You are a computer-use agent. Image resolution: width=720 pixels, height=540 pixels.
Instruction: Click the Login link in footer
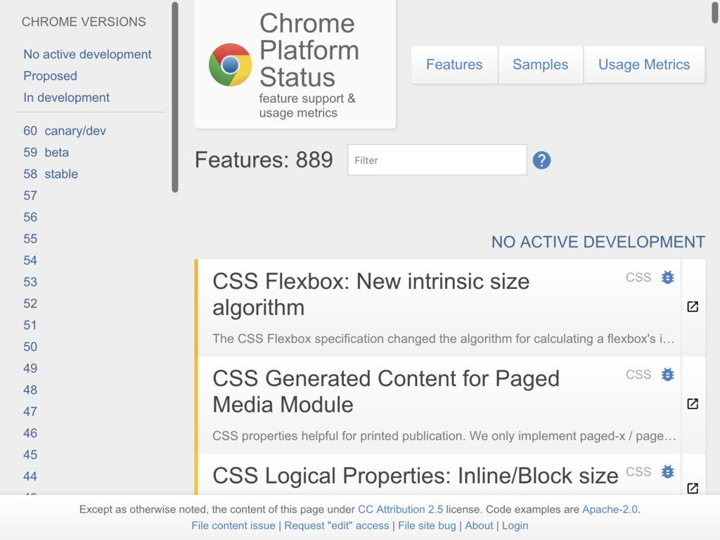515,525
